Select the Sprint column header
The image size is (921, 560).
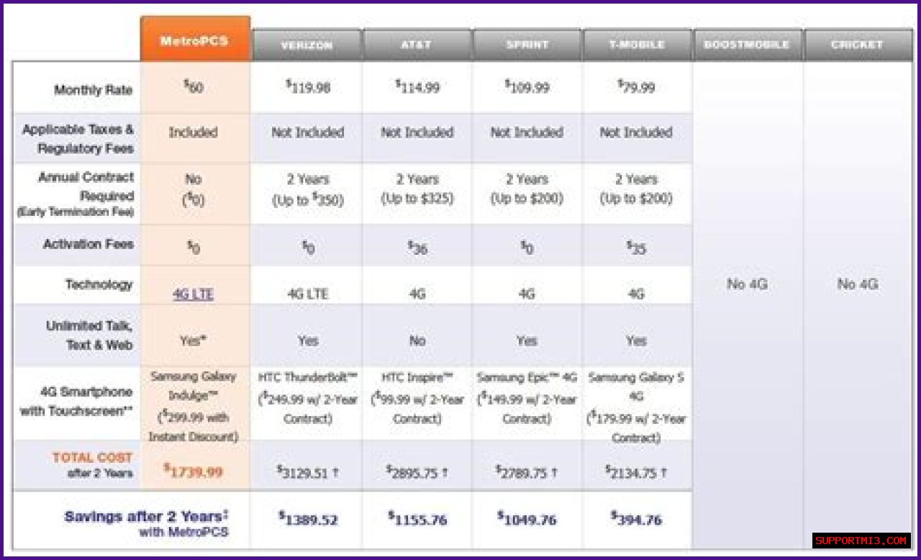pos(527,45)
